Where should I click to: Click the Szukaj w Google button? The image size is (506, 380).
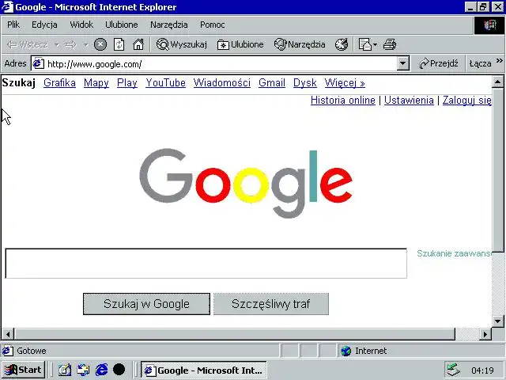[146, 304]
